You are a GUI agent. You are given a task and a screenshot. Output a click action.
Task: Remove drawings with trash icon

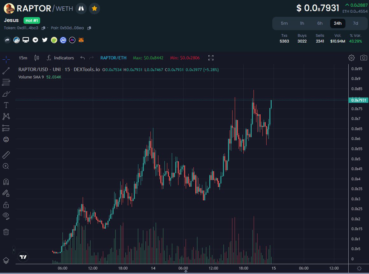(6, 232)
